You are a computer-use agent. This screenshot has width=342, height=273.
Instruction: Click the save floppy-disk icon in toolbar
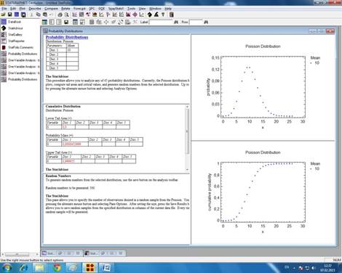(9, 15)
